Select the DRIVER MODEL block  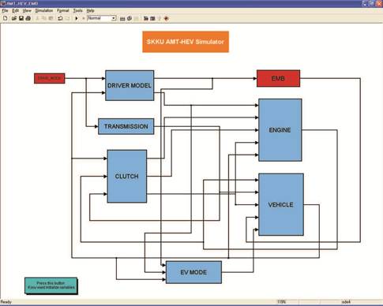(130, 85)
